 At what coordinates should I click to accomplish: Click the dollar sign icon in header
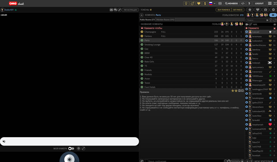(x=205, y=3)
